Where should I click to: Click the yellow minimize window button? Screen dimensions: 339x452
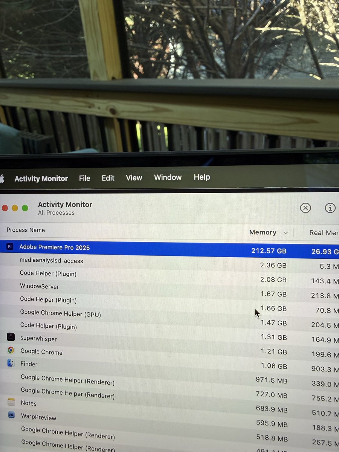15,208
